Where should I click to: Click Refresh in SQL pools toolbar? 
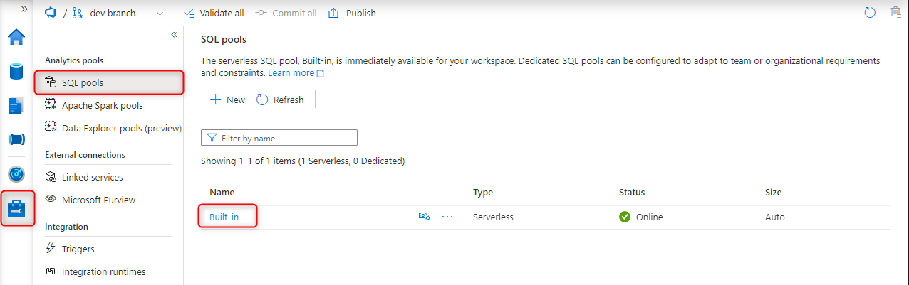(280, 100)
